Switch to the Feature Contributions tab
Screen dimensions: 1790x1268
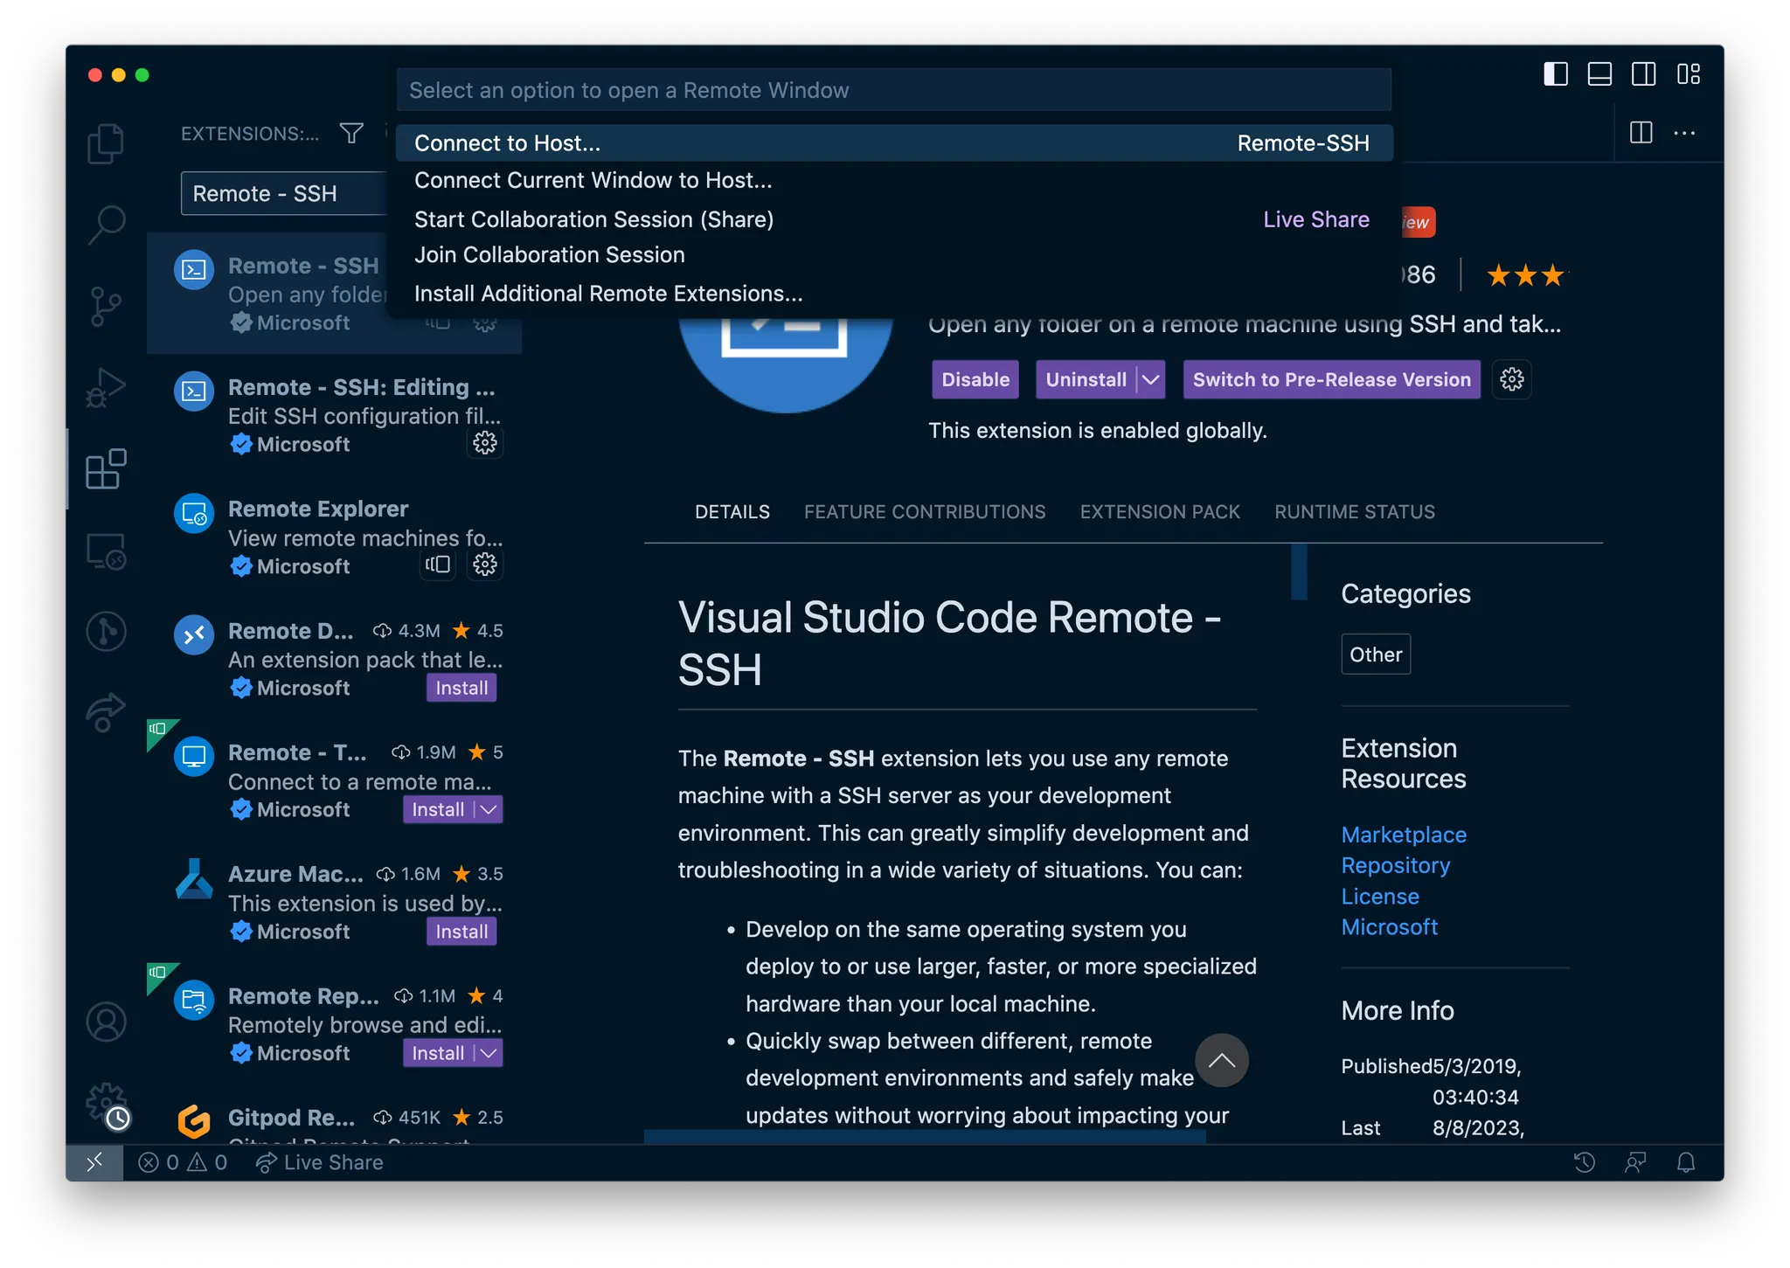point(924,512)
